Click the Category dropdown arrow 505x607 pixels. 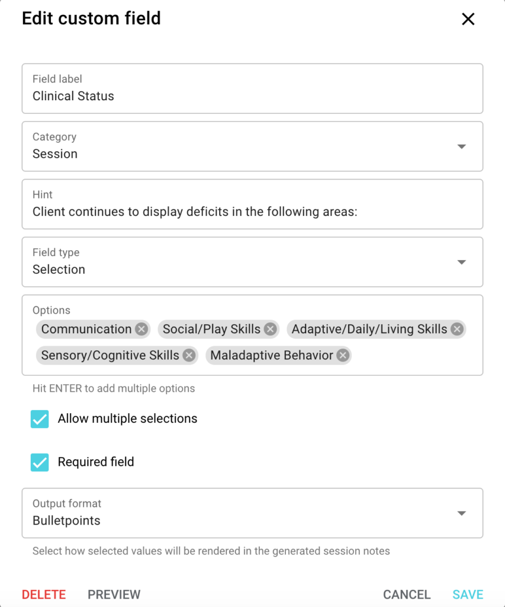[461, 146]
